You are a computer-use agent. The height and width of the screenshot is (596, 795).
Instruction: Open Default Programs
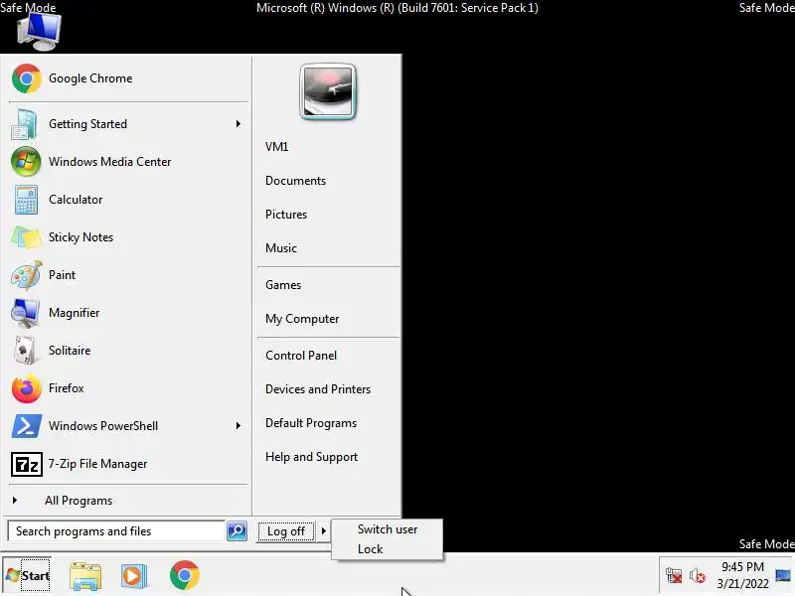[x=311, y=423]
